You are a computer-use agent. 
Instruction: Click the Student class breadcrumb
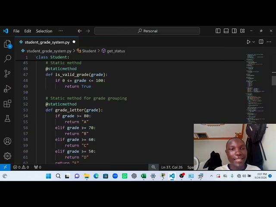(89, 51)
